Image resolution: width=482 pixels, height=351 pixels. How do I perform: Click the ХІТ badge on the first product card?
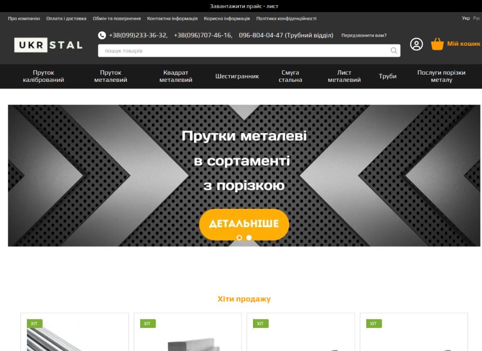point(34,324)
